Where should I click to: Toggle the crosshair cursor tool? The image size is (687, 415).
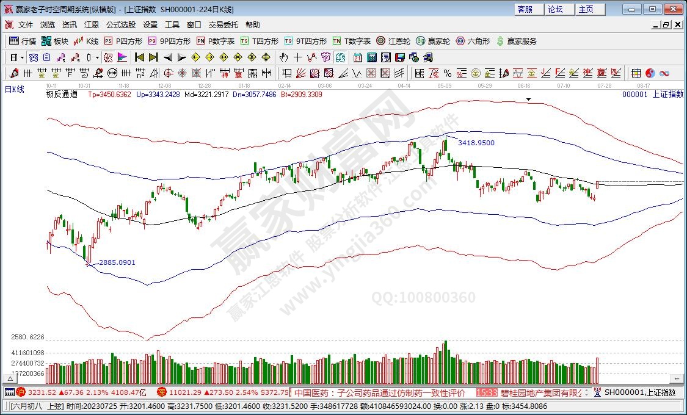tap(297, 57)
